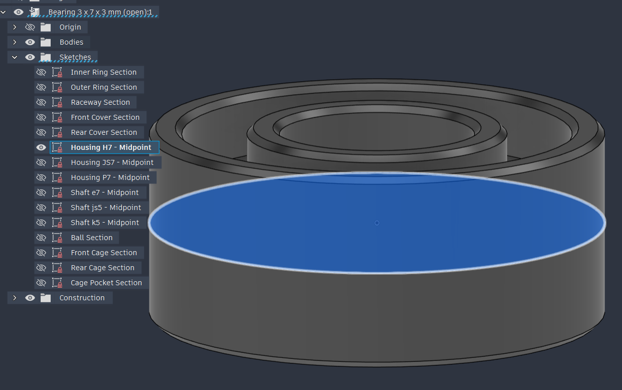This screenshot has height=390, width=622.
Task: Select the Bearing 3 x 7 x 3 mm (open):1 label
Action: pos(100,12)
